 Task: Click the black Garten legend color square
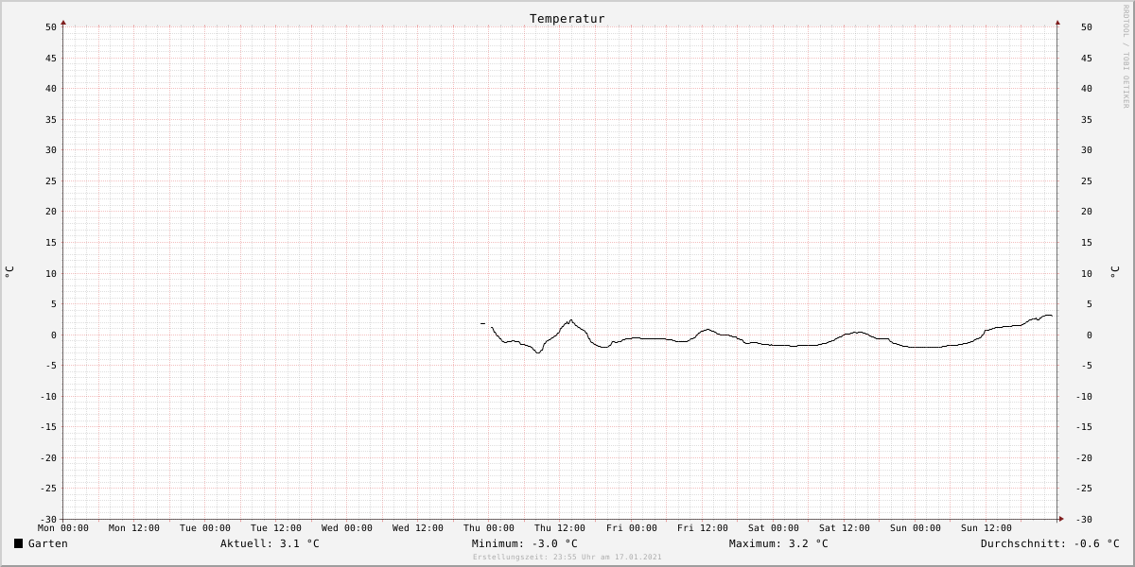[x=18, y=543]
